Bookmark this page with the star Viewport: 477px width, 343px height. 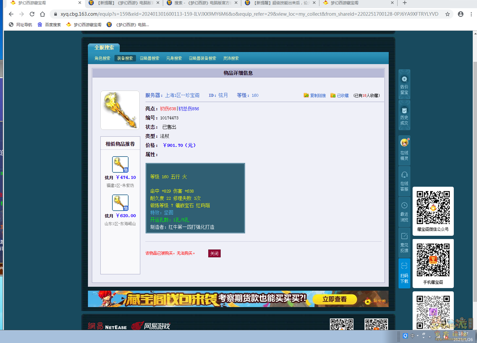448,14
